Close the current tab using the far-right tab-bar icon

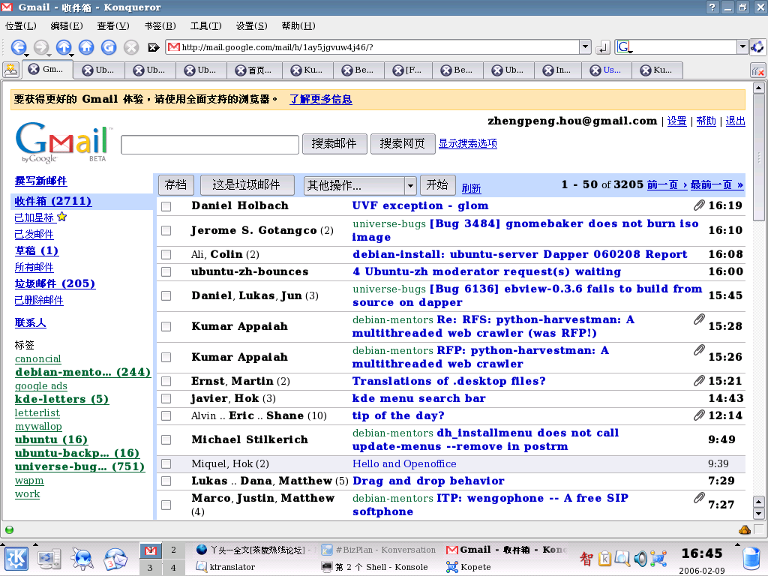click(x=757, y=70)
